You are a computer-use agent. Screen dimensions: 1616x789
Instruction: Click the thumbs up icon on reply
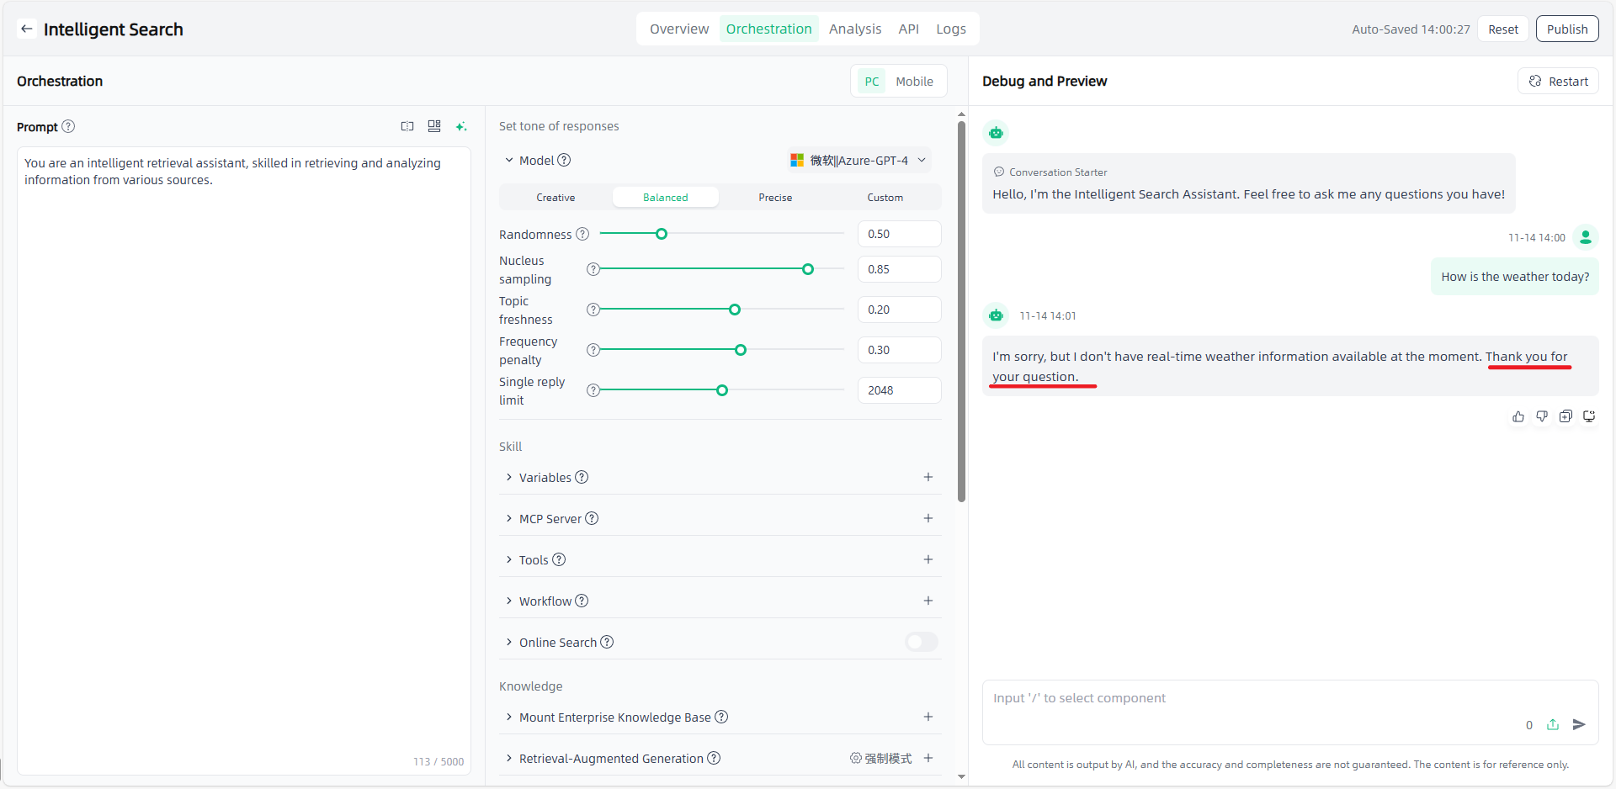pyautogui.click(x=1518, y=416)
